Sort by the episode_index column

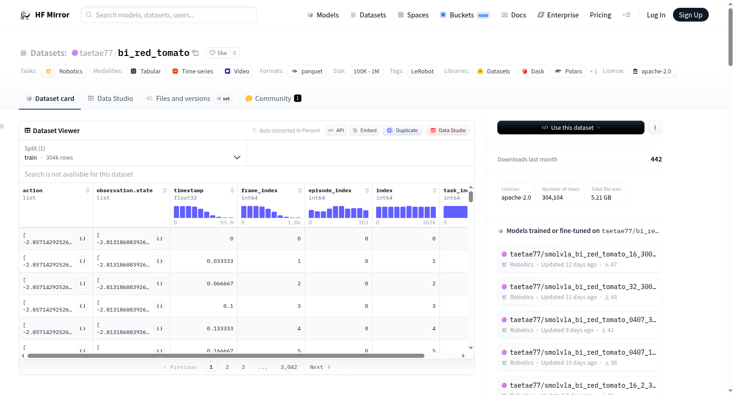367,190
